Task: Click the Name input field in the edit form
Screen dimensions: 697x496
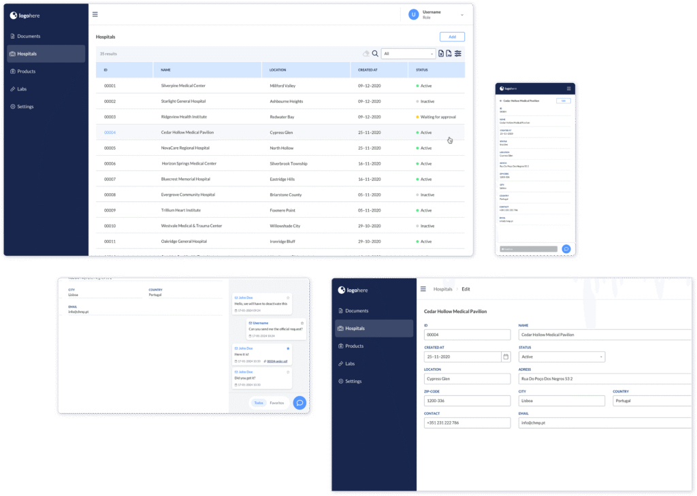Action: click(604, 335)
